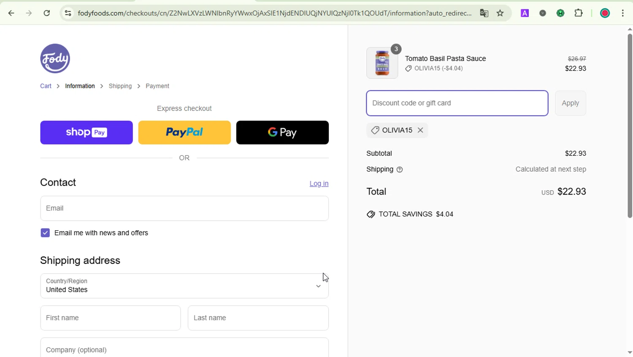Toggle Email me with news and offers
This screenshot has height=357, width=633.
point(45,233)
